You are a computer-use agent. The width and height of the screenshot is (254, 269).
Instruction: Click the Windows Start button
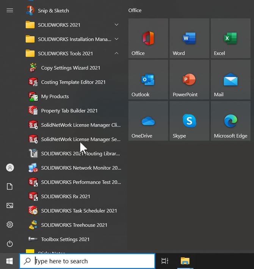9,261
